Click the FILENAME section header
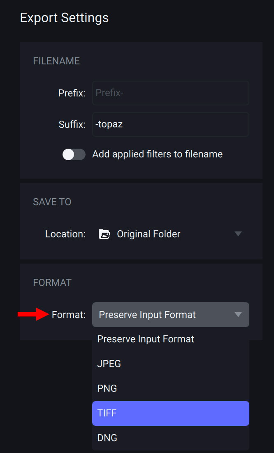 point(56,61)
